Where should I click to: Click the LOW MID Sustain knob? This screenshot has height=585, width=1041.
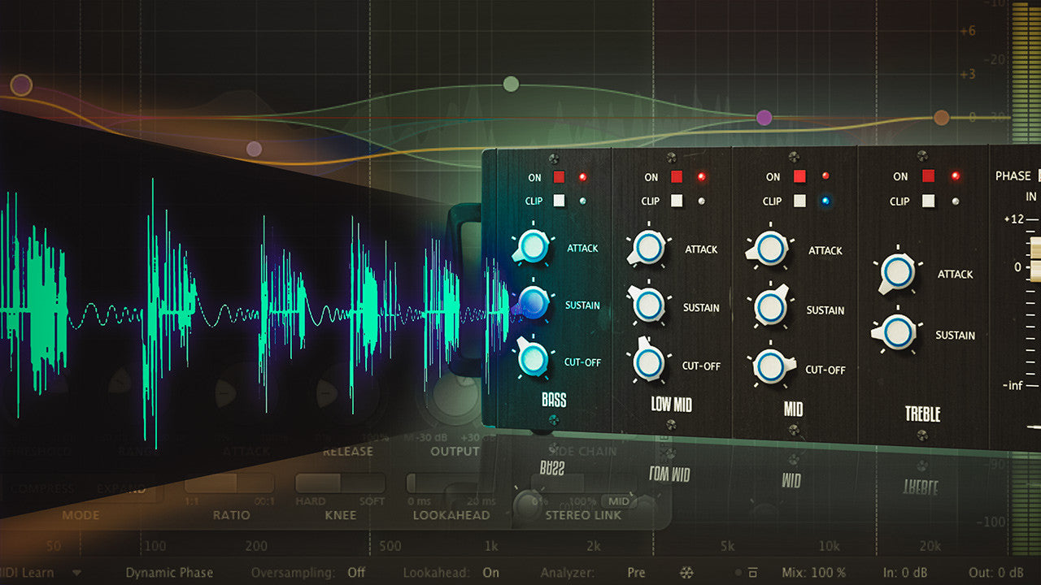point(648,304)
